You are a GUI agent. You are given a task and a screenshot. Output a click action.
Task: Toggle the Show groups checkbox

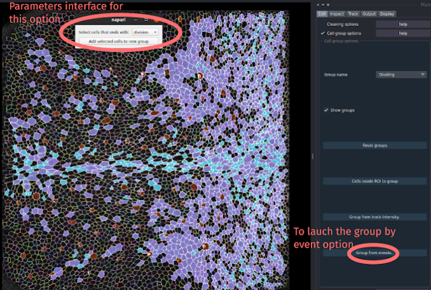327,110
